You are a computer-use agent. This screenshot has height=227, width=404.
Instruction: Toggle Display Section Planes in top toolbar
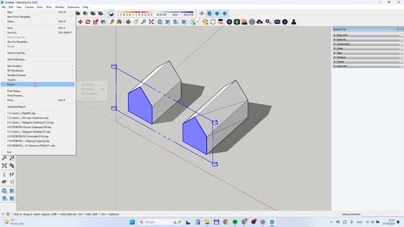(210, 13)
